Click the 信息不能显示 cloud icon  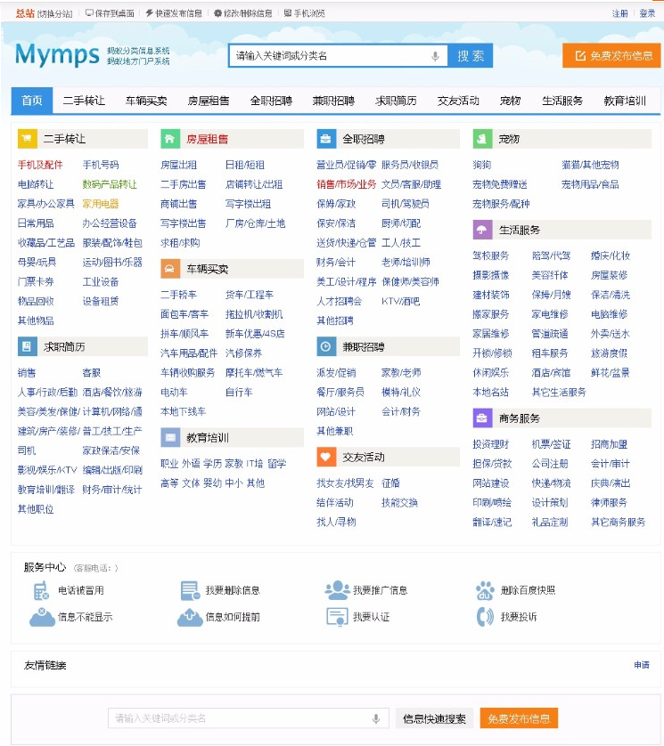42,617
